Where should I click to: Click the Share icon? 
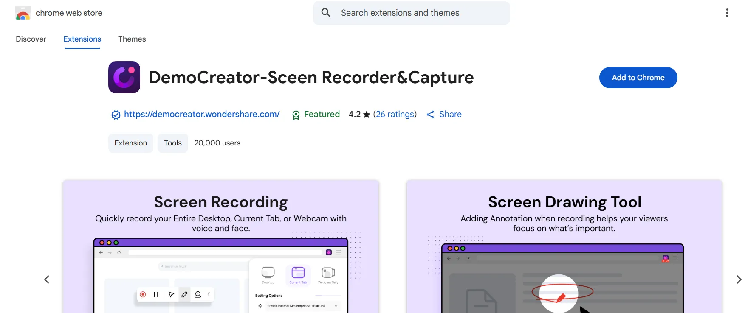click(x=430, y=115)
